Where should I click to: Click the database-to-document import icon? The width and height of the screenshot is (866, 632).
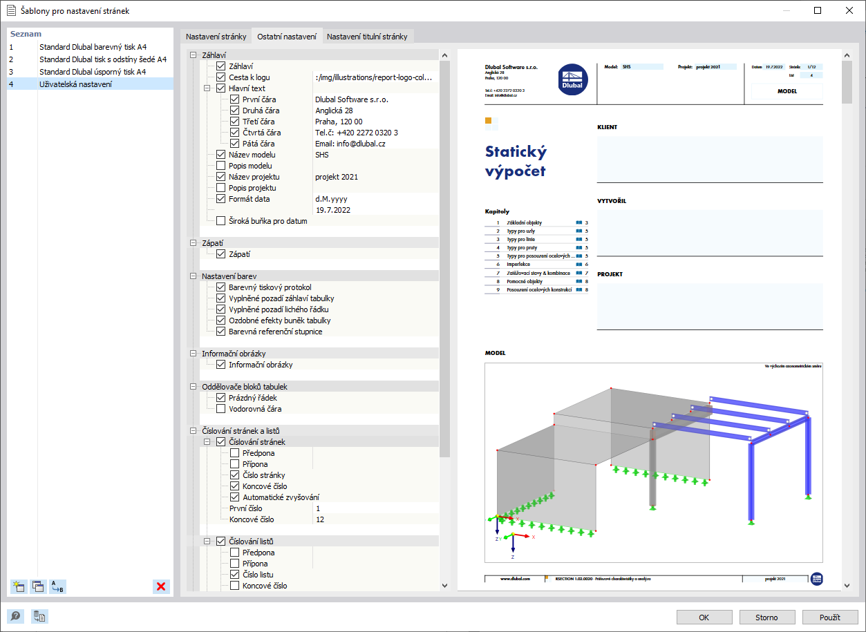(x=39, y=617)
